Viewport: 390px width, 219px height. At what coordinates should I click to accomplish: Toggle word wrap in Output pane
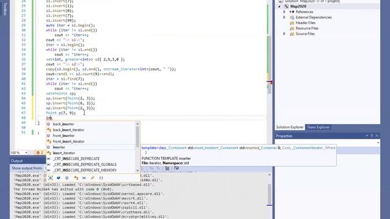[176, 169]
